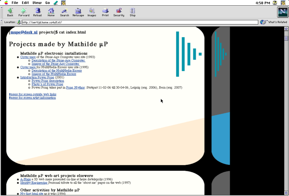The height and width of the screenshot is (196, 289).
Task: Click the scrollbar down arrow
Action: (x=286, y=193)
